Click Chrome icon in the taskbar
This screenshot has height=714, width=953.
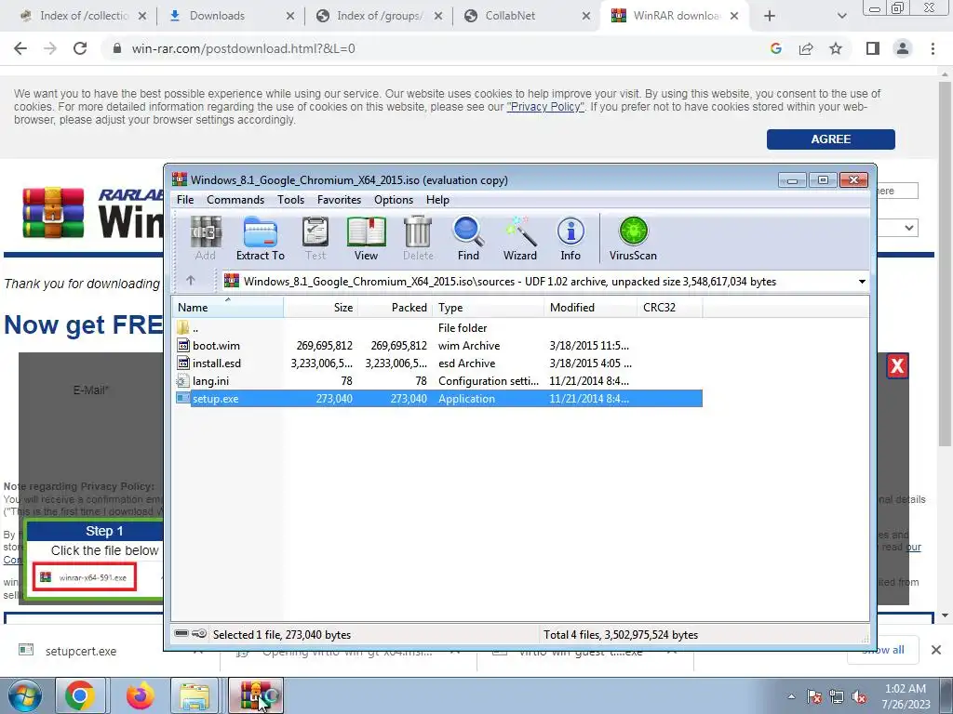coord(80,695)
